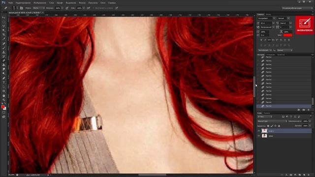Open the Help menu
This screenshot has height=177, width=315.
[112, 3]
